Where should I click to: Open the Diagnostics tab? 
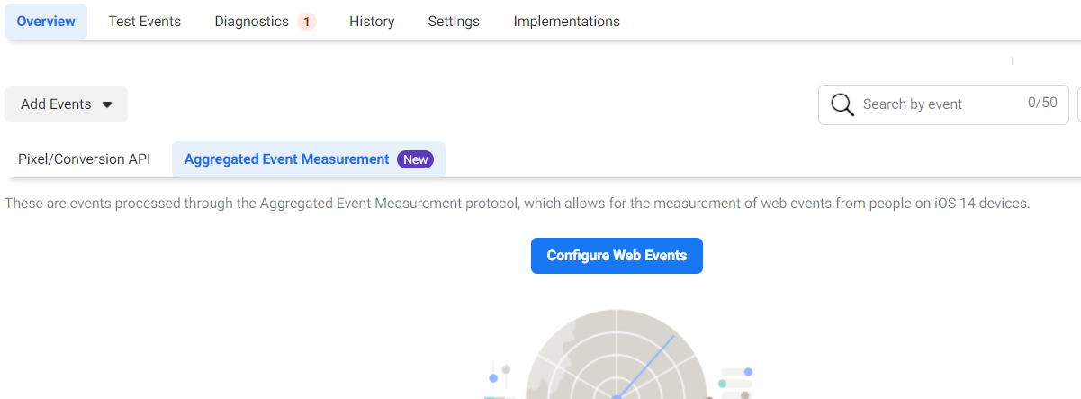pyautogui.click(x=266, y=22)
